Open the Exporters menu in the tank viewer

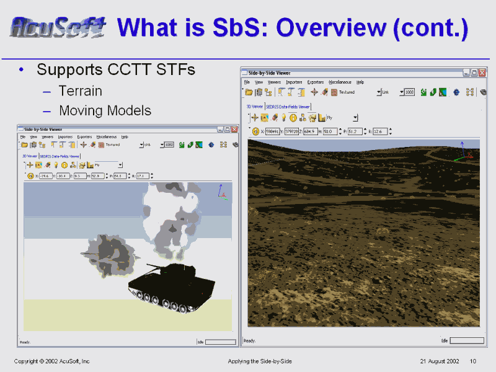[x=84, y=136]
